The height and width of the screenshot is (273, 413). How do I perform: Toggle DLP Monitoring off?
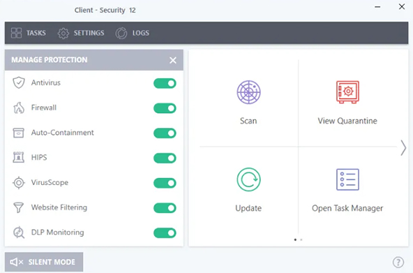(x=165, y=233)
